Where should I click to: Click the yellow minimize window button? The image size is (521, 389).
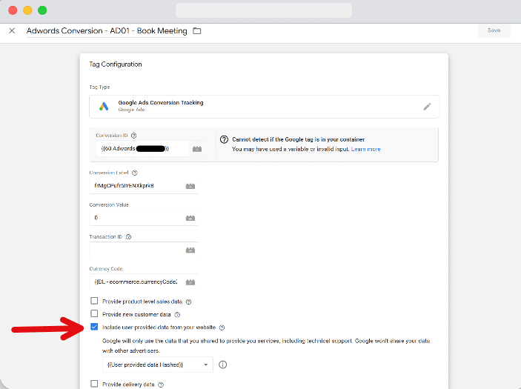pos(27,10)
